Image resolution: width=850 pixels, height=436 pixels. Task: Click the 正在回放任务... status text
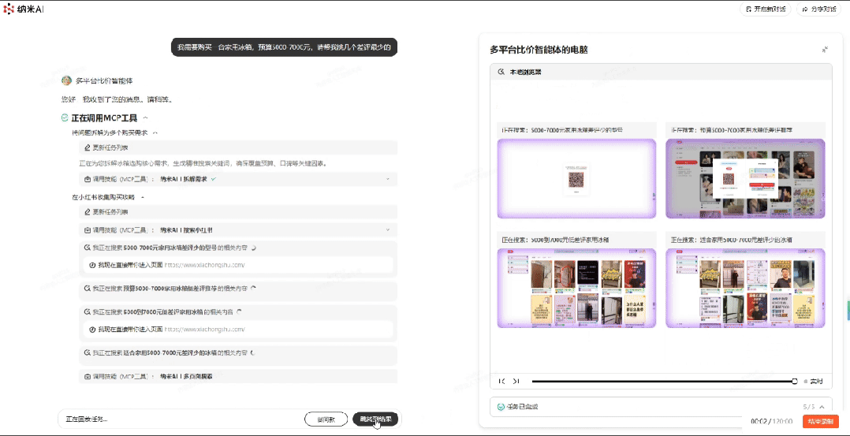[x=87, y=419]
